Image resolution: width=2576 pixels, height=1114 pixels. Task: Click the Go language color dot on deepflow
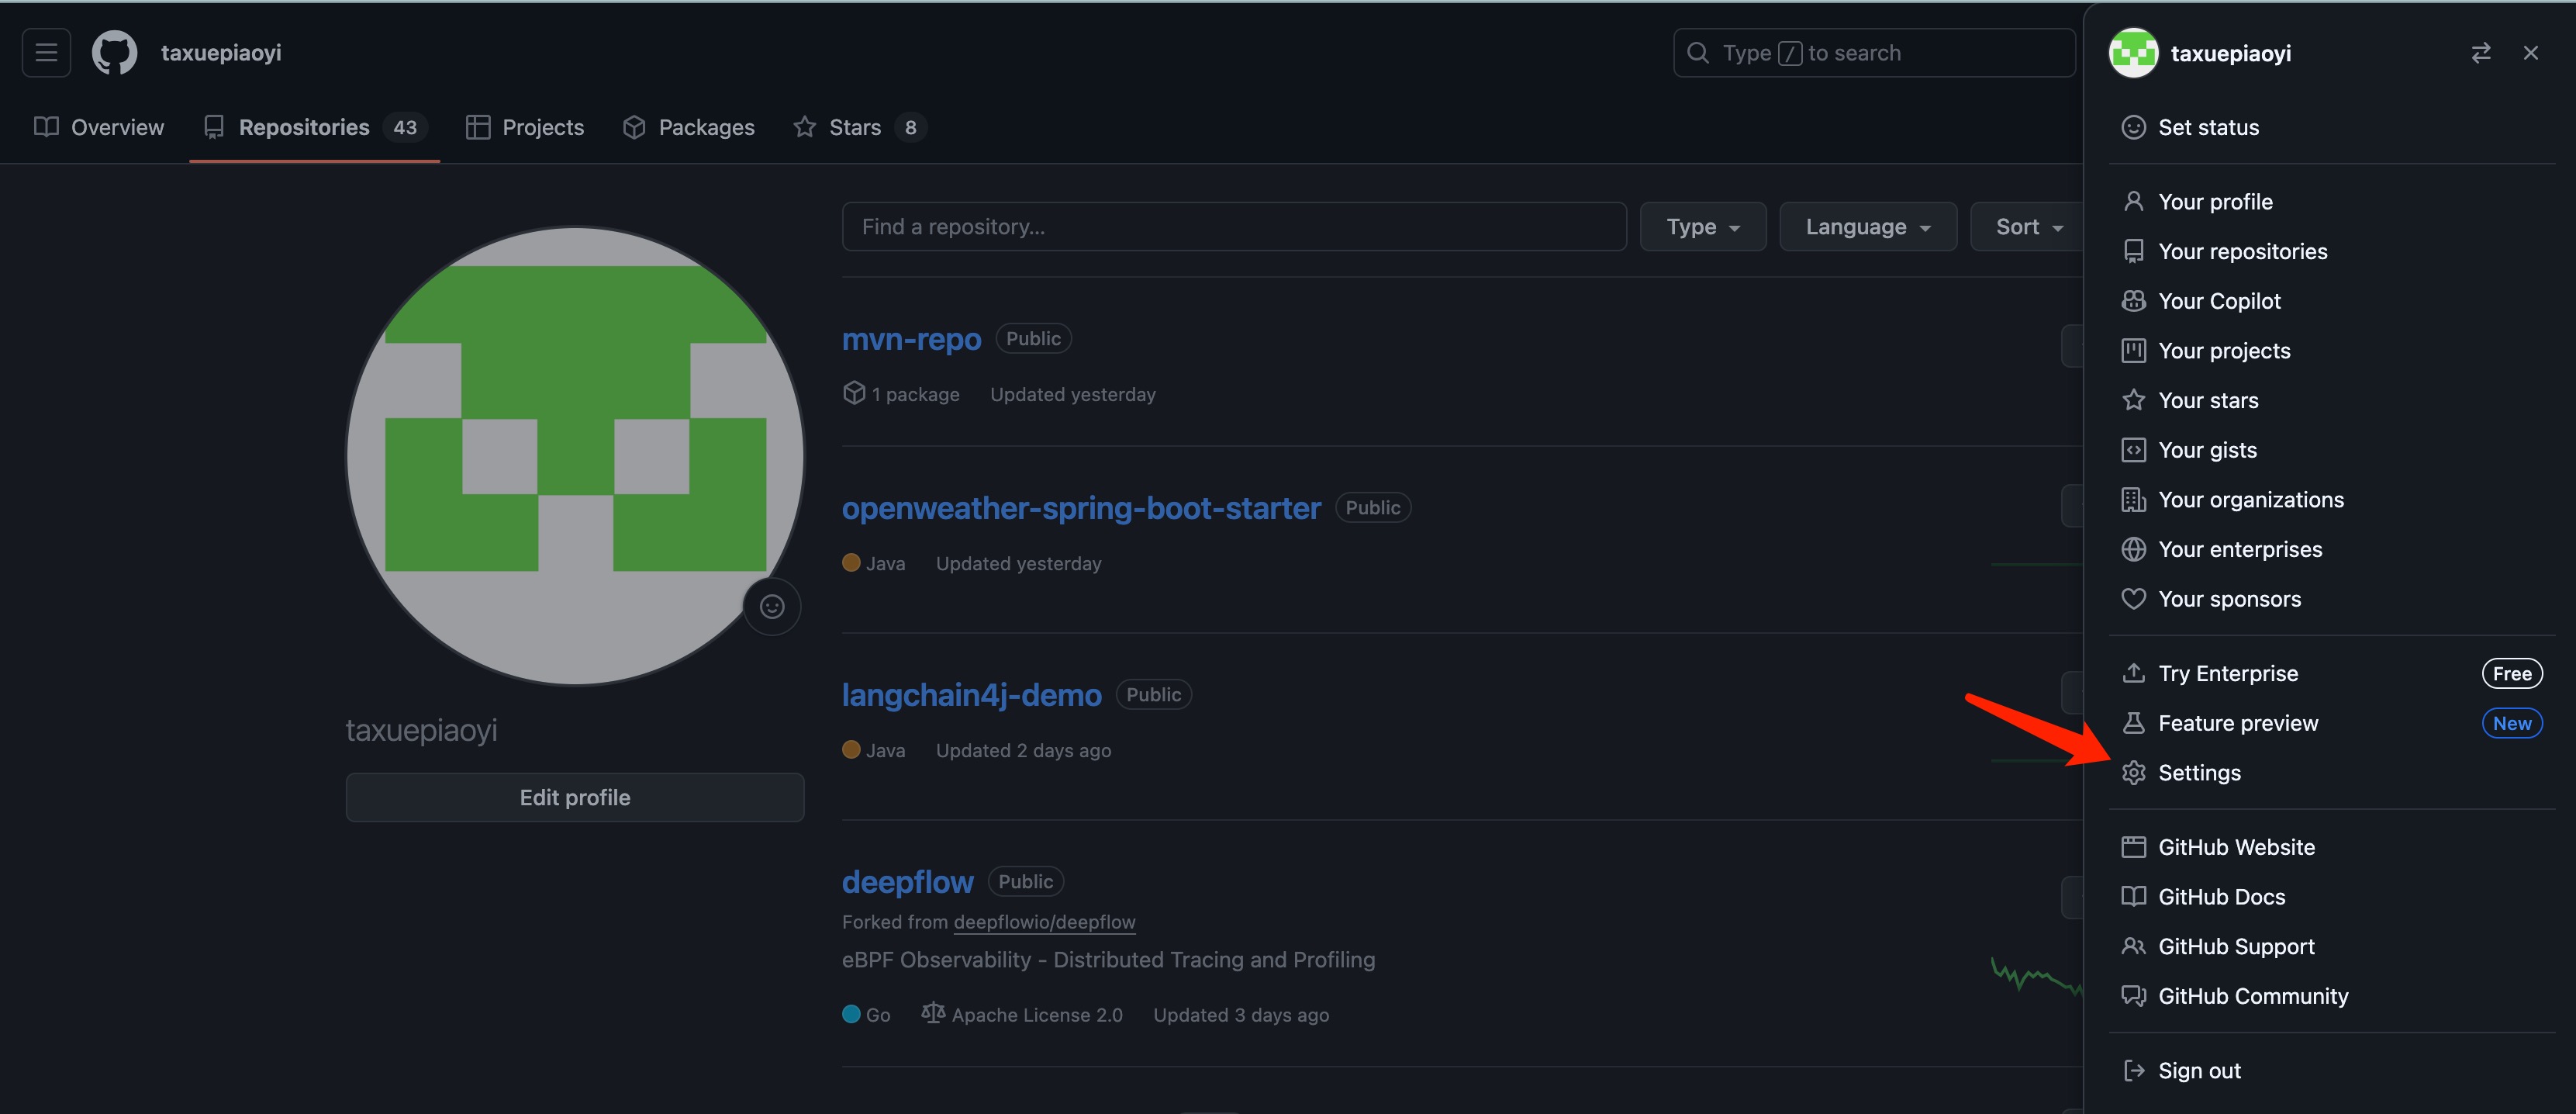coord(852,1014)
